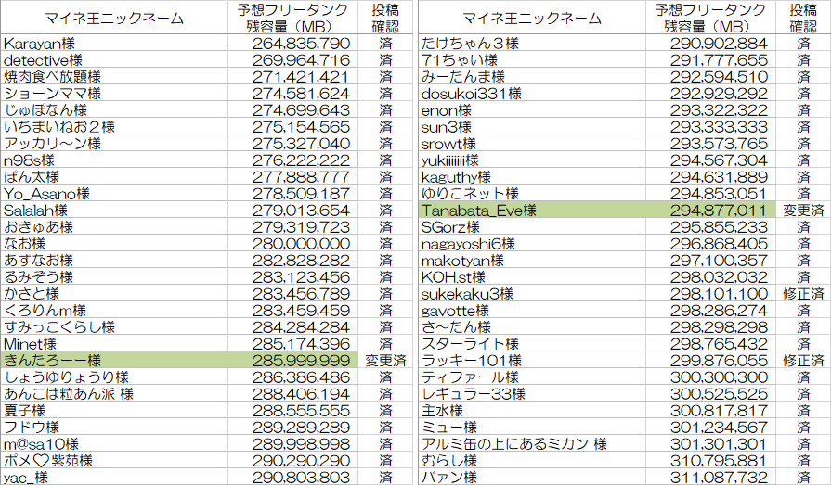Image resolution: width=831 pixels, height=485 pixels.
Task: Click the name 'ポメ♡紫苑様'
Action: pos(48,461)
